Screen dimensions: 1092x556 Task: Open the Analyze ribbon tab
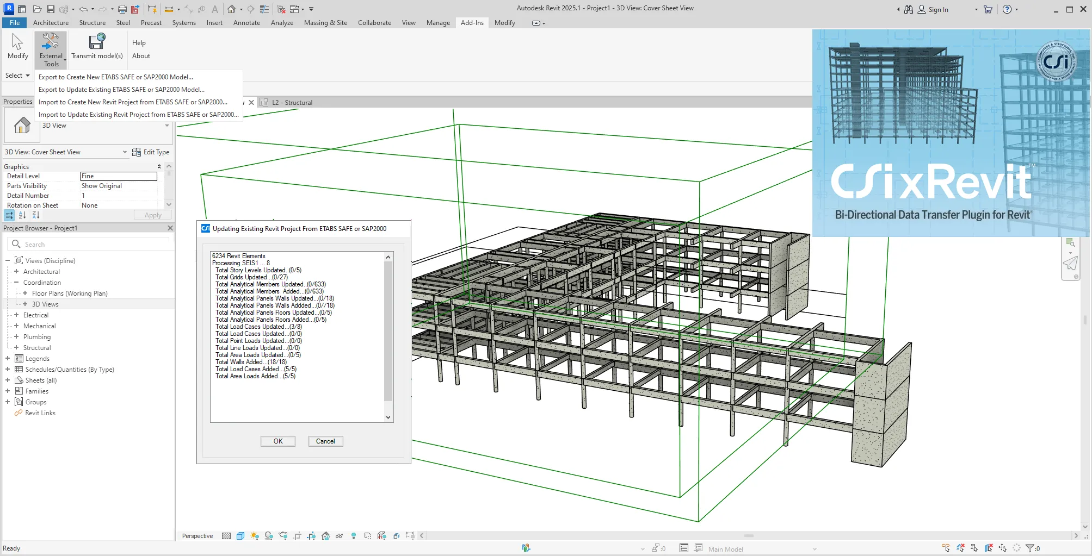(x=282, y=23)
